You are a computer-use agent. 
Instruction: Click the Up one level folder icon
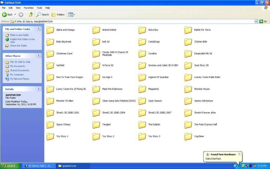pyautogui.click(x=31, y=15)
